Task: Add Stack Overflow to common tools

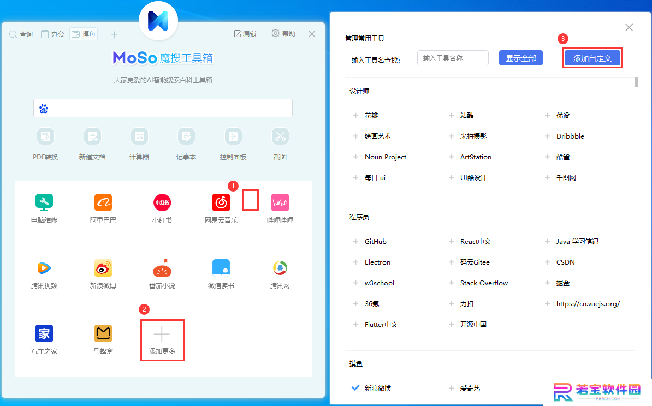Action: (451, 283)
